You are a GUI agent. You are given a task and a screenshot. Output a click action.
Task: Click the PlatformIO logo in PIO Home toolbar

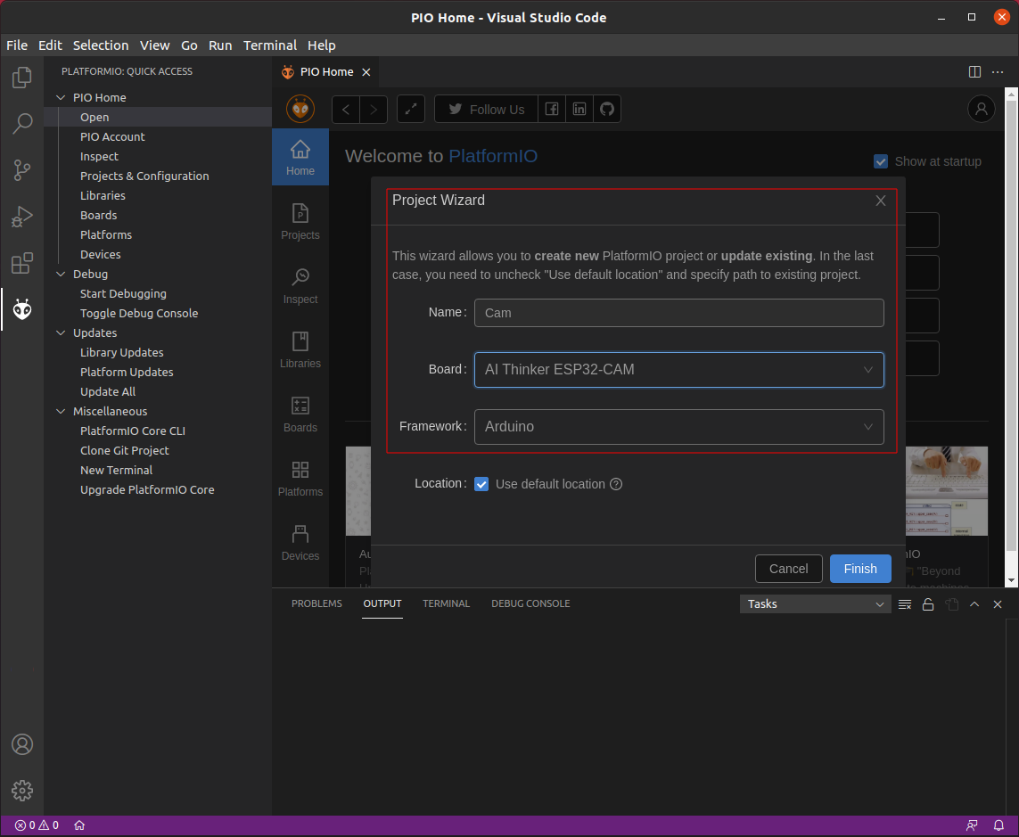click(300, 109)
